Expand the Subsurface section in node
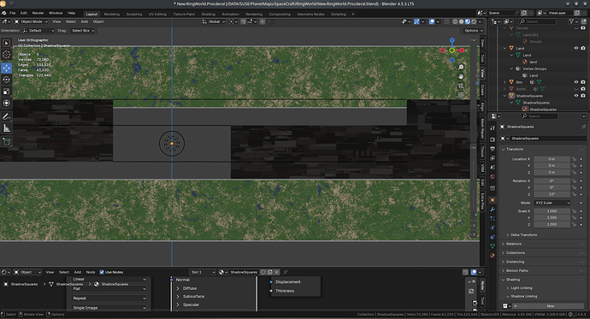Viewport: 590px width, 319px height. tap(191, 297)
